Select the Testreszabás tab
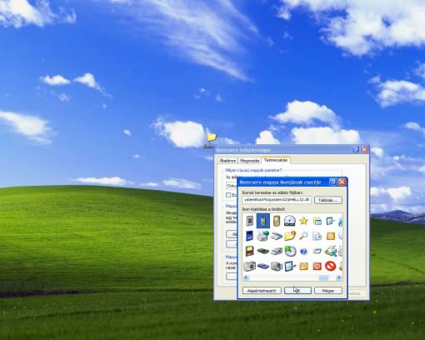 click(x=276, y=160)
